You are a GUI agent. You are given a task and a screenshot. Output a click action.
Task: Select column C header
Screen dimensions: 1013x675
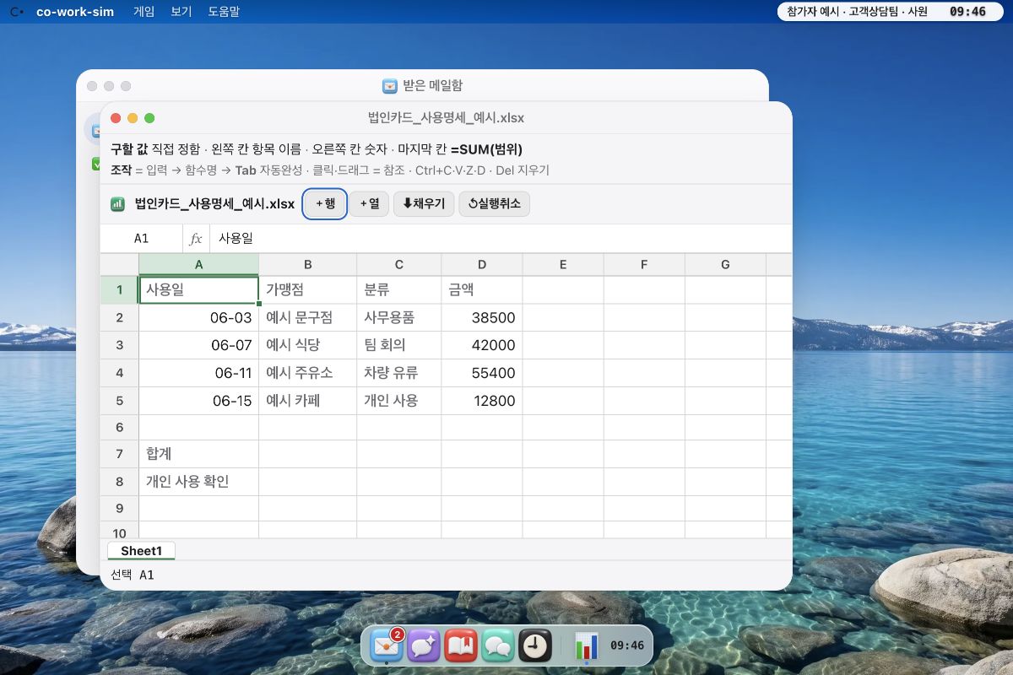pyautogui.click(x=398, y=264)
